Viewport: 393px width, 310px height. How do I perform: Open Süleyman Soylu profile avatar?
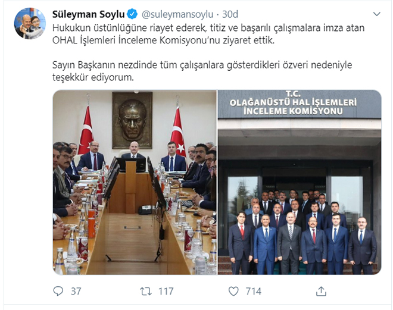pyautogui.click(x=30, y=23)
